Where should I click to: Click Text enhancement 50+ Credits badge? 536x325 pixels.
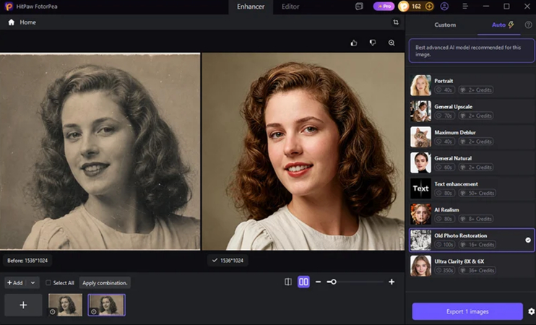[x=477, y=193]
